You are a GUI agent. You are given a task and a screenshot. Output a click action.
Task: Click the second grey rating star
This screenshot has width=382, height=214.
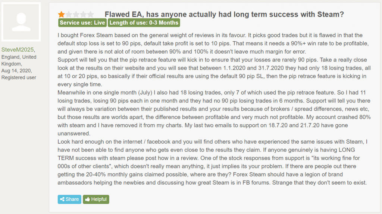tap(69, 15)
